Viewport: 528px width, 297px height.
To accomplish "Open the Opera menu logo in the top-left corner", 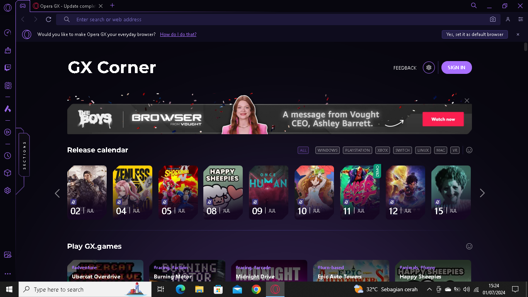I will [7, 8].
